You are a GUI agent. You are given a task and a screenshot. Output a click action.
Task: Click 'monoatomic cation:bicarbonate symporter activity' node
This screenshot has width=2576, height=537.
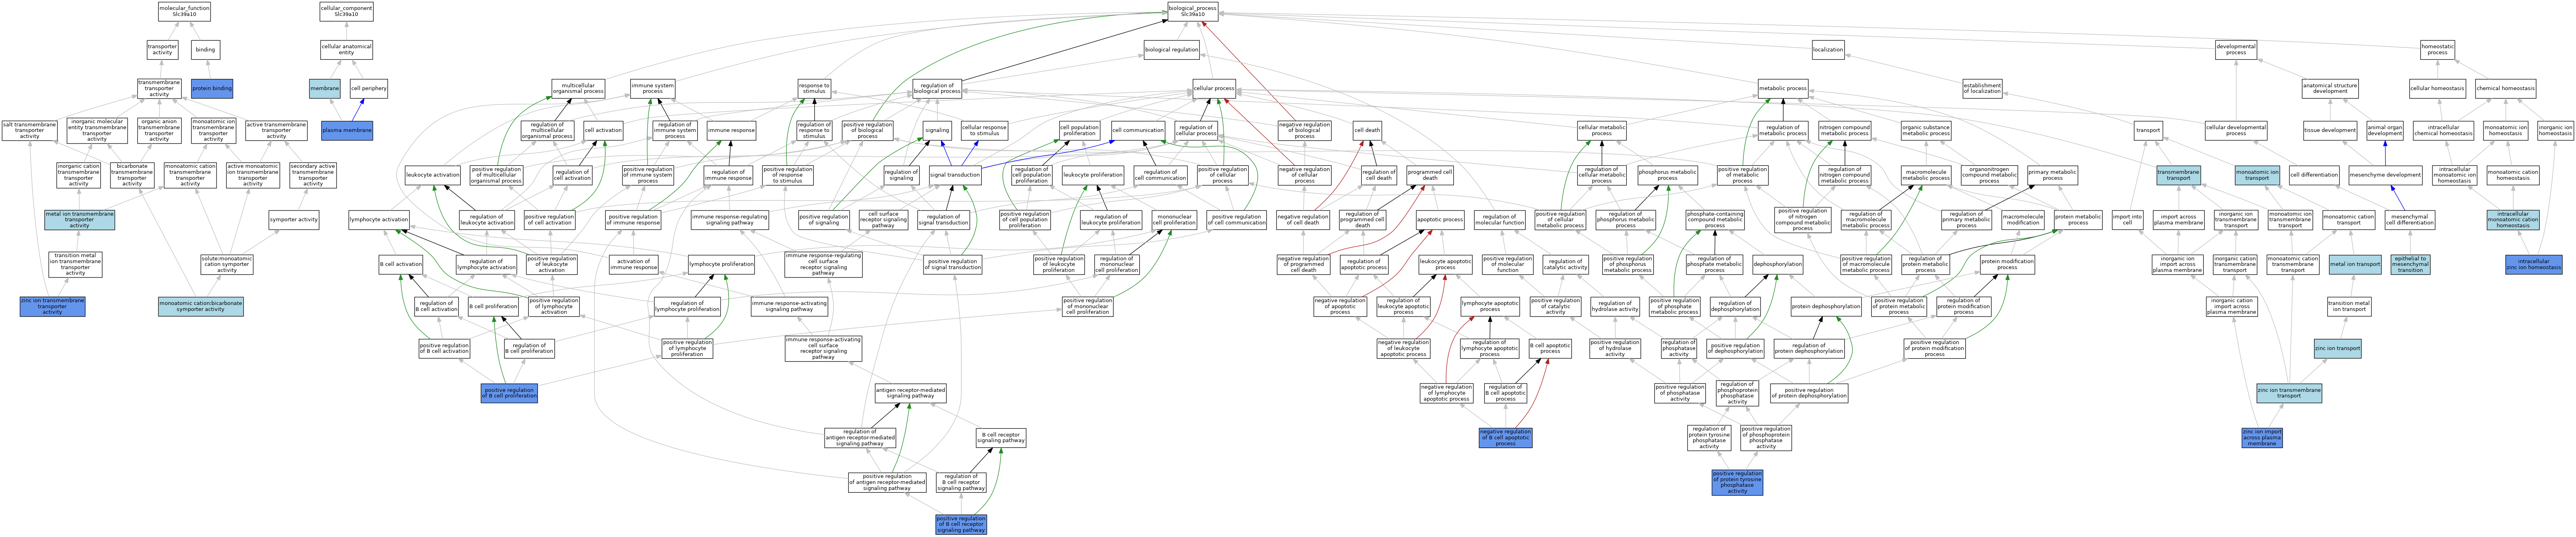coord(200,306)
